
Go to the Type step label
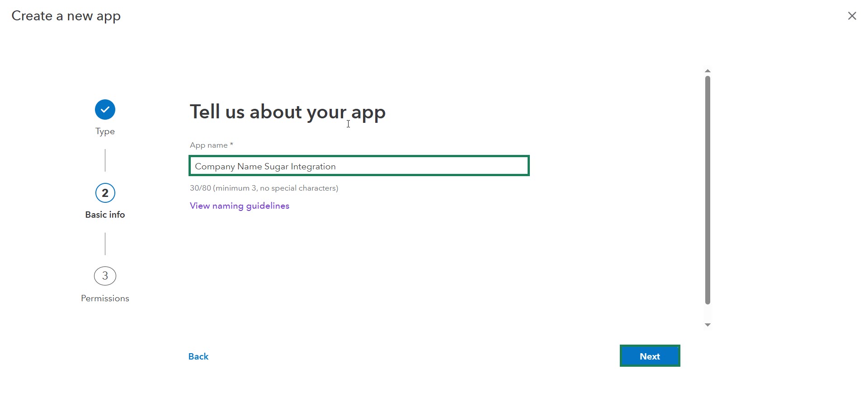105,131
